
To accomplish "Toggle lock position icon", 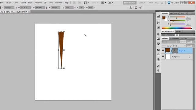I will click(174, 46).
